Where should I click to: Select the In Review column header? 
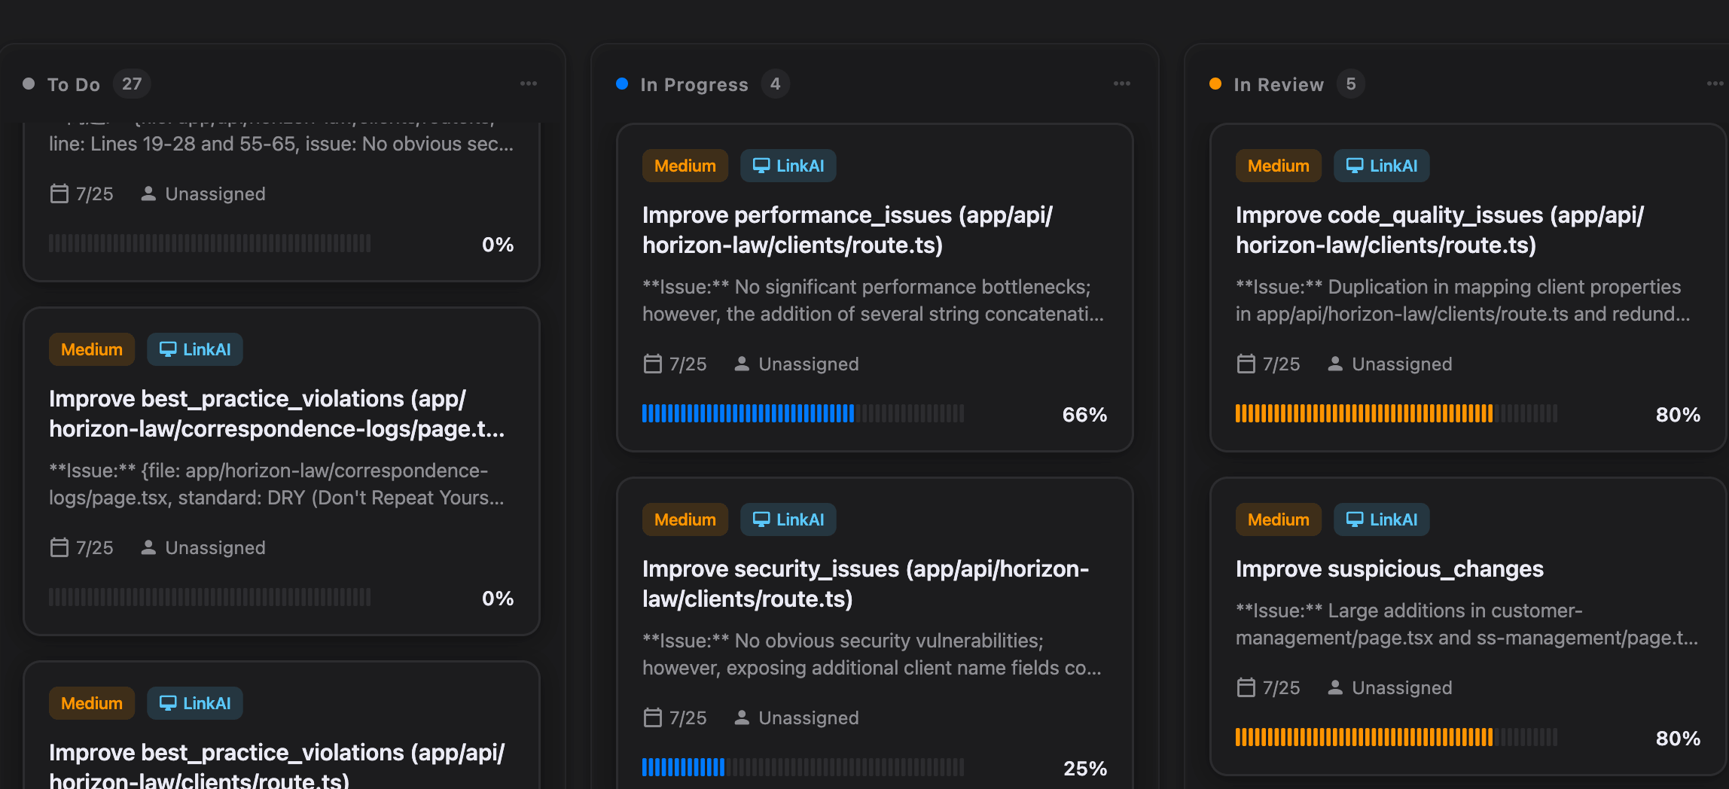pyautogui.click(x=1278, y=84)
